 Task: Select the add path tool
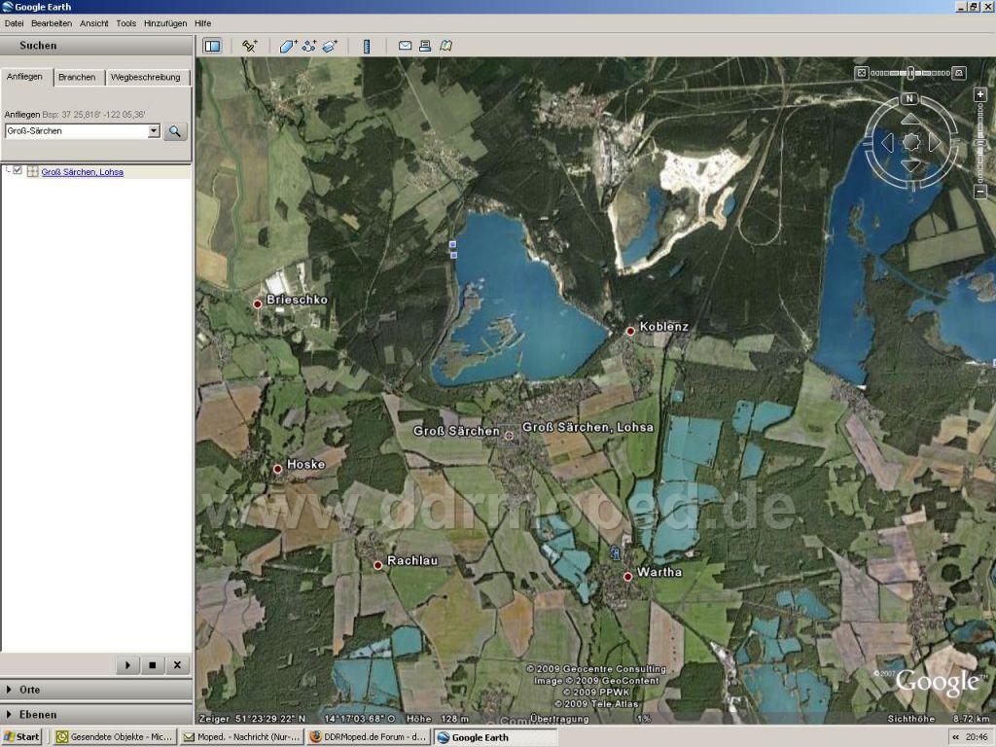point(308,46)
